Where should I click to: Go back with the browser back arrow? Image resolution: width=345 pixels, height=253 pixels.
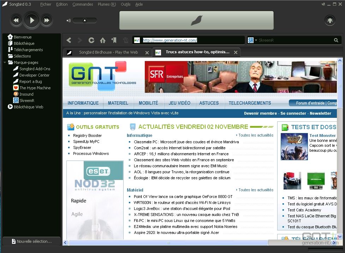pyautogui.click(x=69, y=40)
